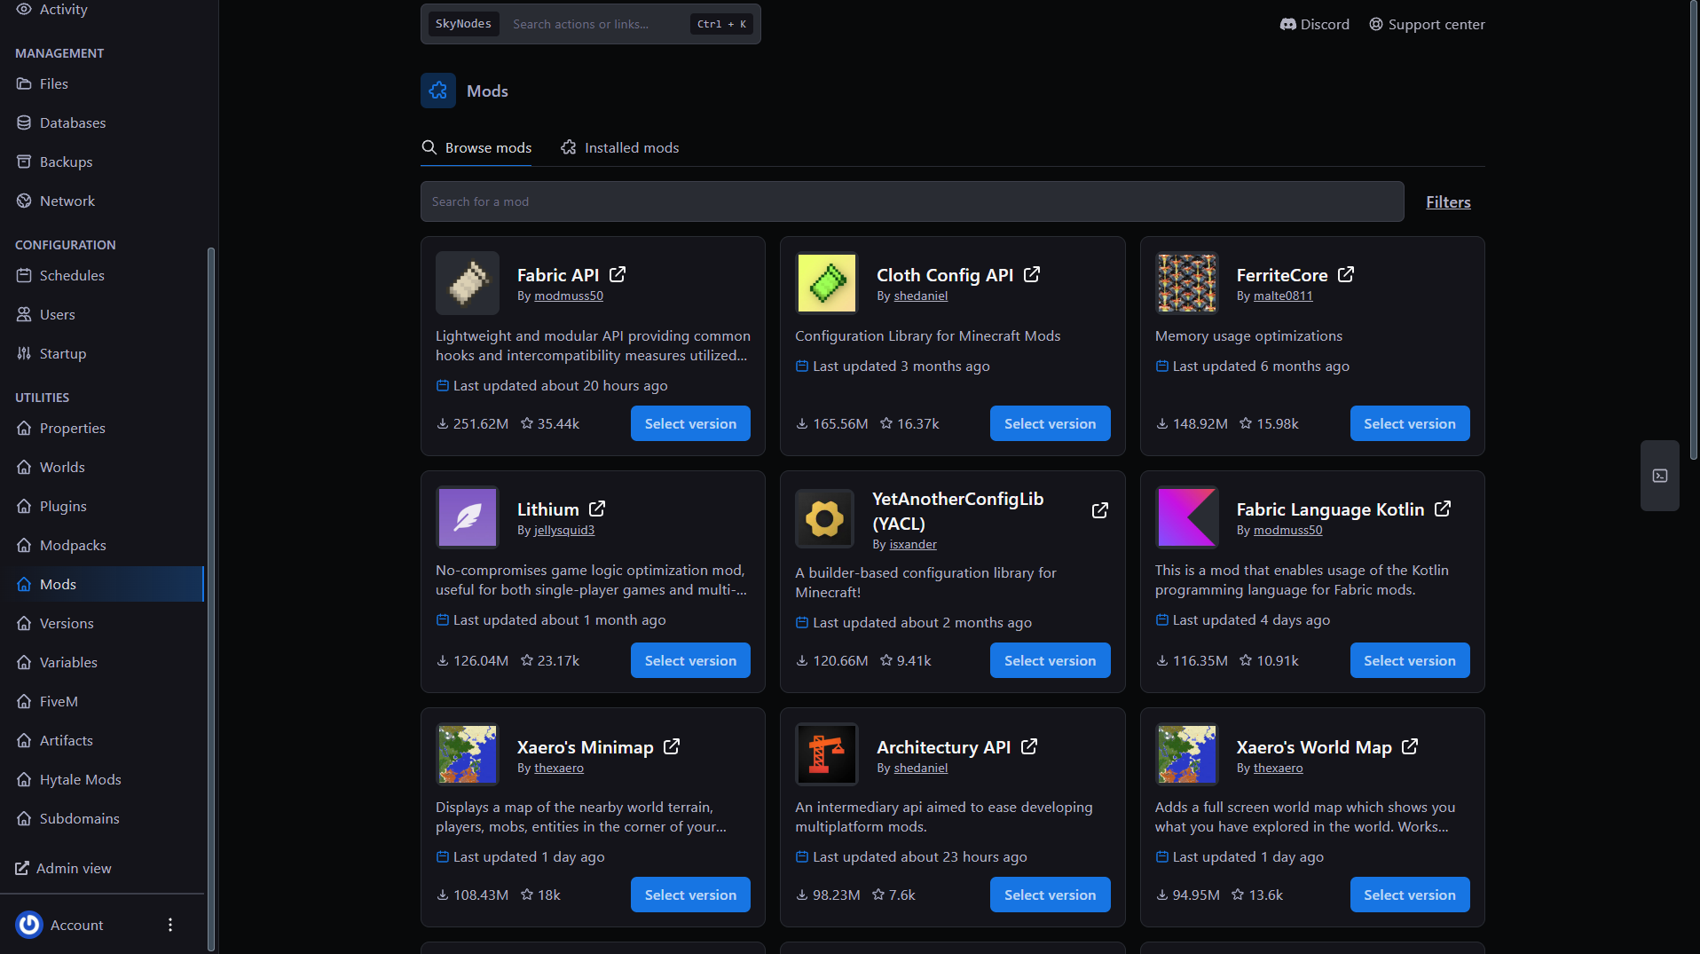Switch to the Browse mods tab

point(476,147)
